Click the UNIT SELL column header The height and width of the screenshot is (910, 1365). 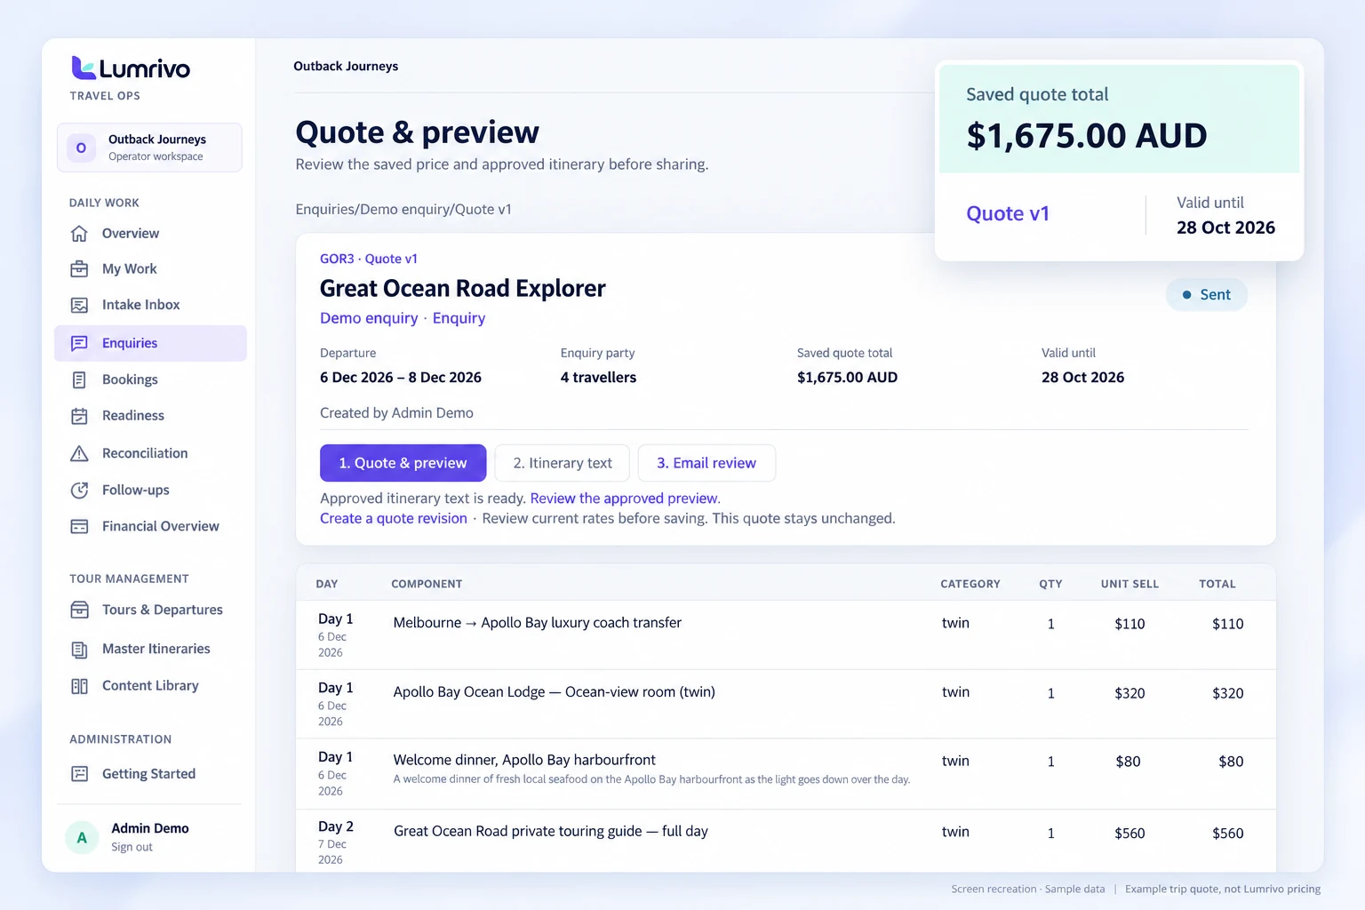click(x=1130, y=584)
